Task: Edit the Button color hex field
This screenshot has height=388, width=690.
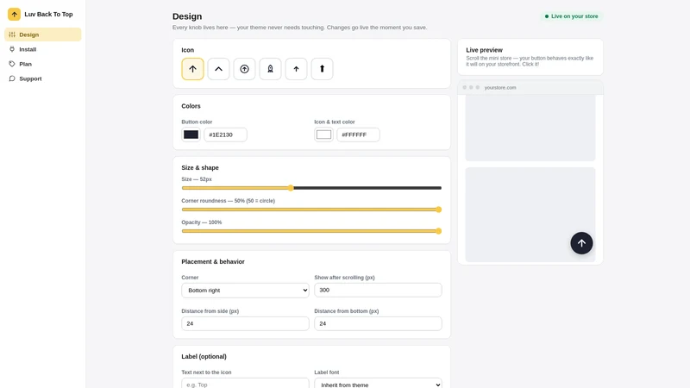Action: coord(225,135)
